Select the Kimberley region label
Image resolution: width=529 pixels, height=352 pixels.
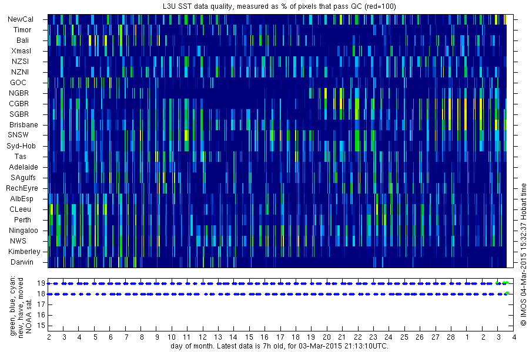[24, 252]
